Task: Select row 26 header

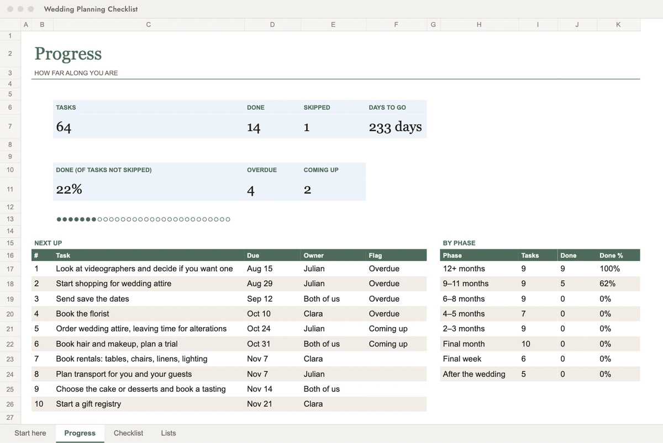Action: pyautogui.click(x=10, y=404)
